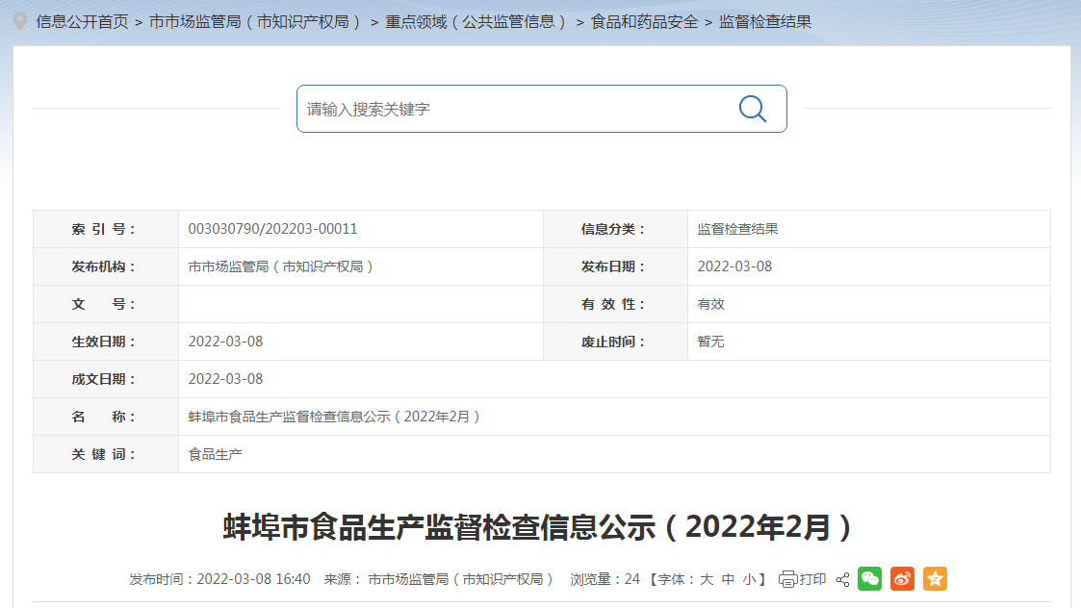Open 食品和药品安全 breadcrumb link
1081x608 pixels.
point(645,22)
